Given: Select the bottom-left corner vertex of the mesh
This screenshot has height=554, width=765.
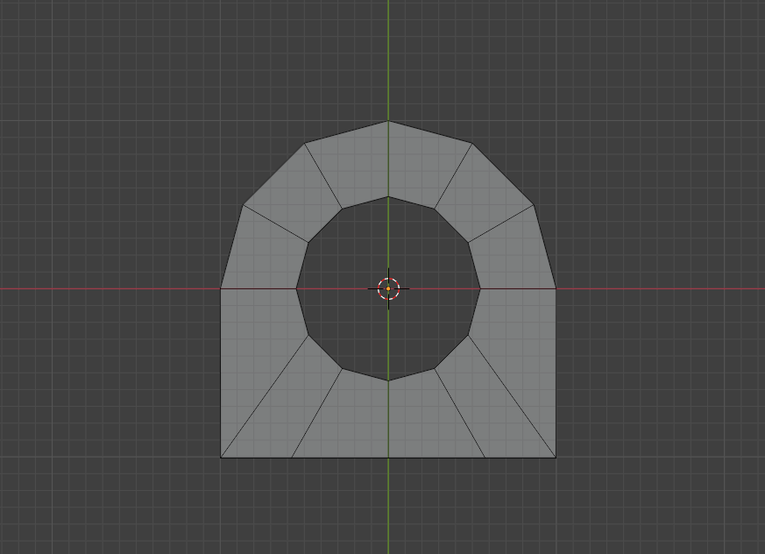Looking at the screenshot, I should [221, 458].
